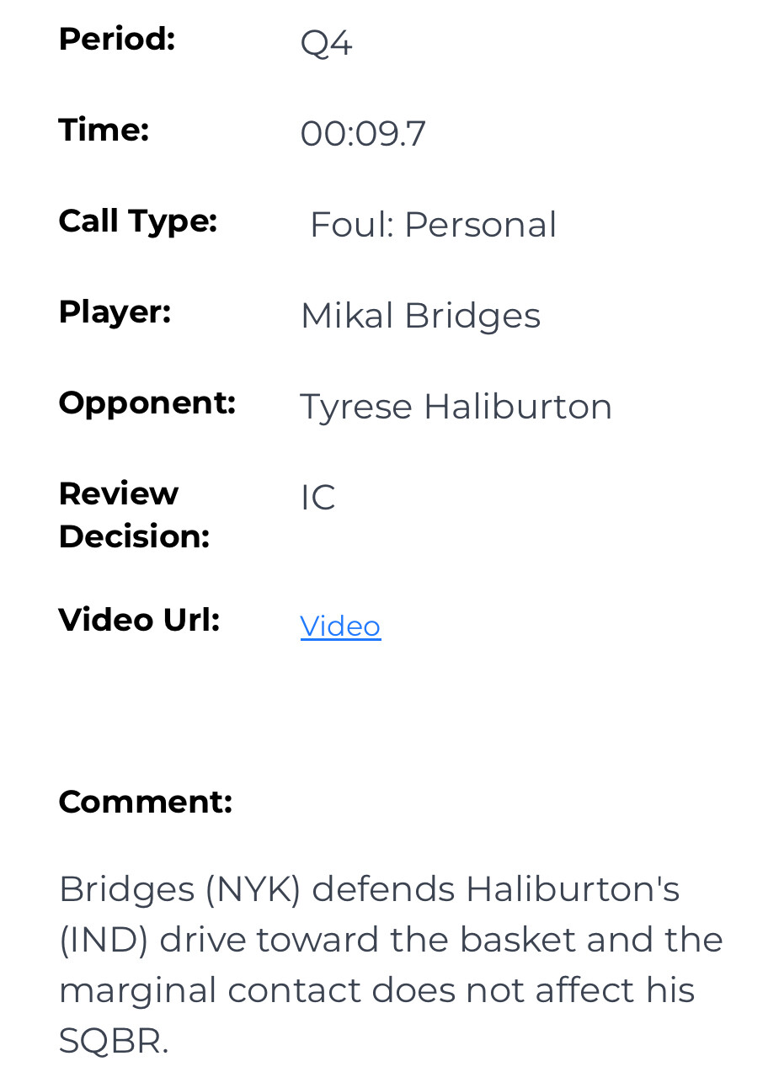Click the Opponent label
This screenshot has height=1072, width=784.
(147, 403)
